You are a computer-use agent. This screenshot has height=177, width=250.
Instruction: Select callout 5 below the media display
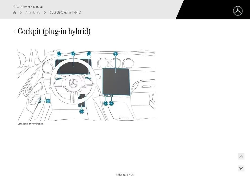111,103
